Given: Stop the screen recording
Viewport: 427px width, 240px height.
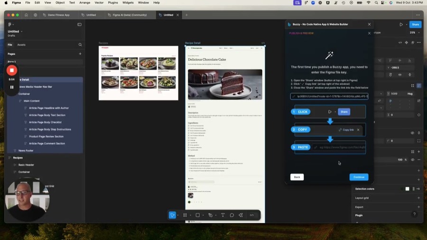Looking at the screenshot, I should tap(12, 71).
